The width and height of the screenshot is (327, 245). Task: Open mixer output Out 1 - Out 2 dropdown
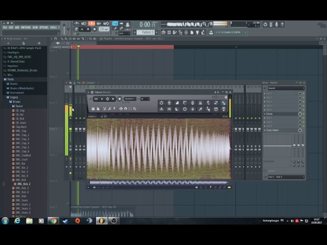pyautogui.click(x=286, y=177)
